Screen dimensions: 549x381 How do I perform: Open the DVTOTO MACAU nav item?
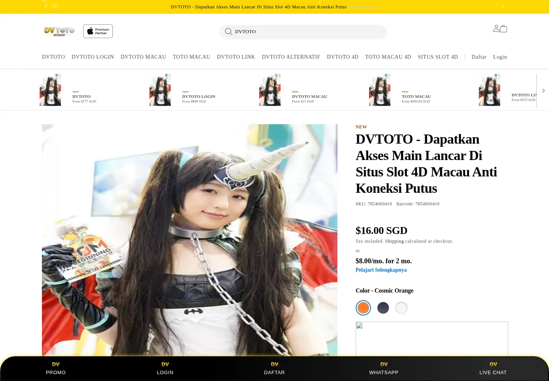click(x=143, y=57)
